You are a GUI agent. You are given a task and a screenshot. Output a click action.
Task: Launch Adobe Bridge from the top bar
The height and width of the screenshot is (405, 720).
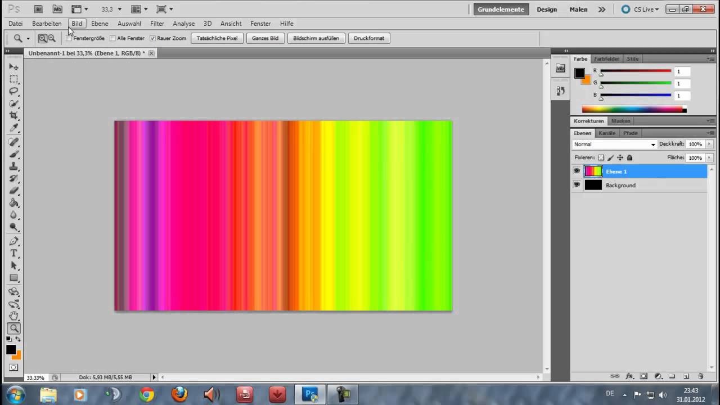pos(38,9)
